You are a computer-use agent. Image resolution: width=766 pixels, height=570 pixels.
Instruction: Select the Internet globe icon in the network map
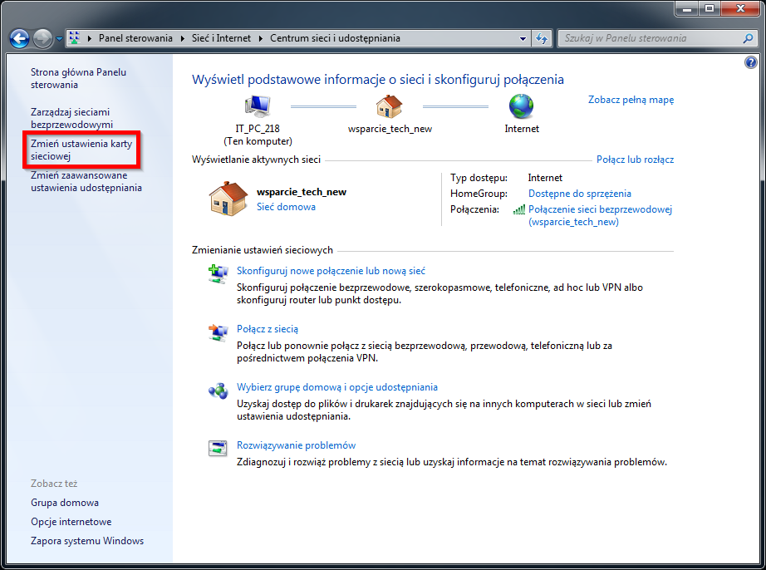(521, 106)
